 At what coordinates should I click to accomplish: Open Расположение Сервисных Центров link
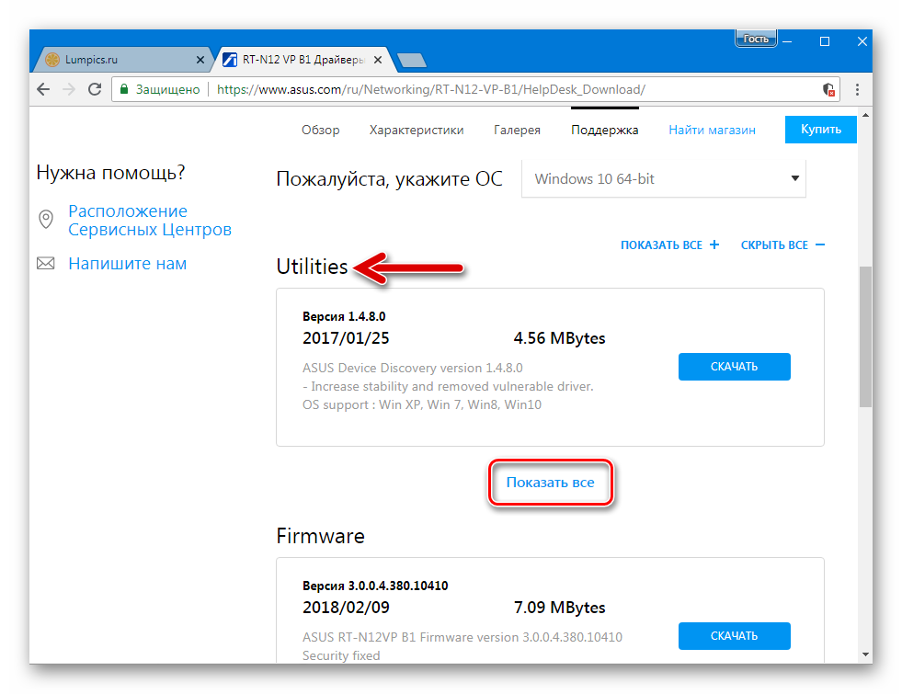[150, 221]
